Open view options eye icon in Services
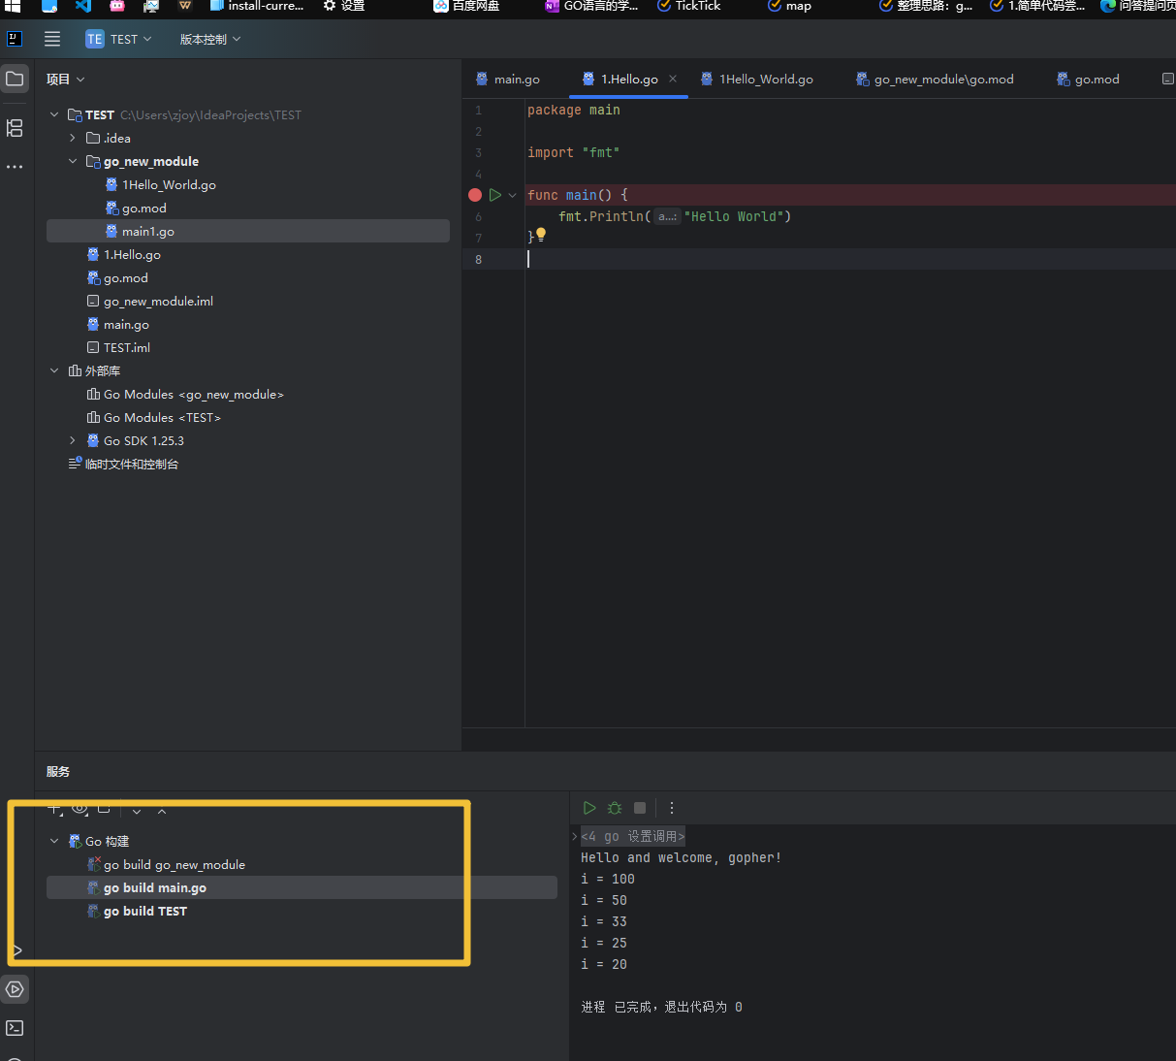The width and height of the screenshot is (1176, 1061). (79, 808)
